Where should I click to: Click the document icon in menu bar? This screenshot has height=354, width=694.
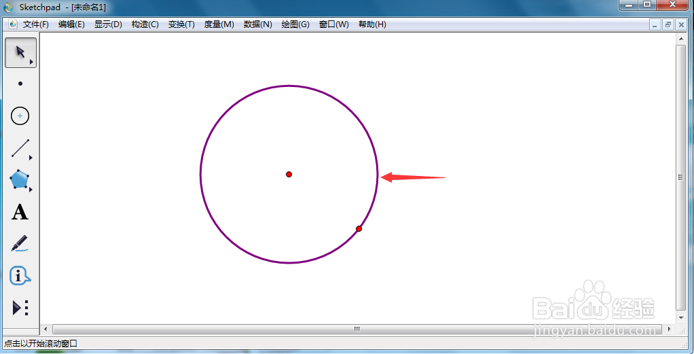coord(13,24)
